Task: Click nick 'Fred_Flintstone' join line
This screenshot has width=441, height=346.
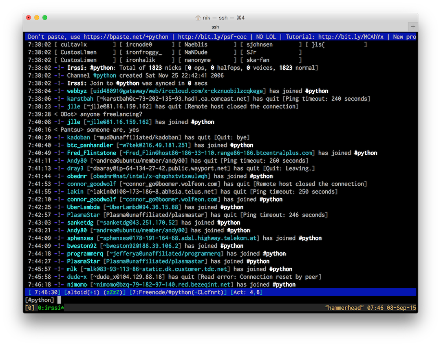Action: click(x=91, y=153)
